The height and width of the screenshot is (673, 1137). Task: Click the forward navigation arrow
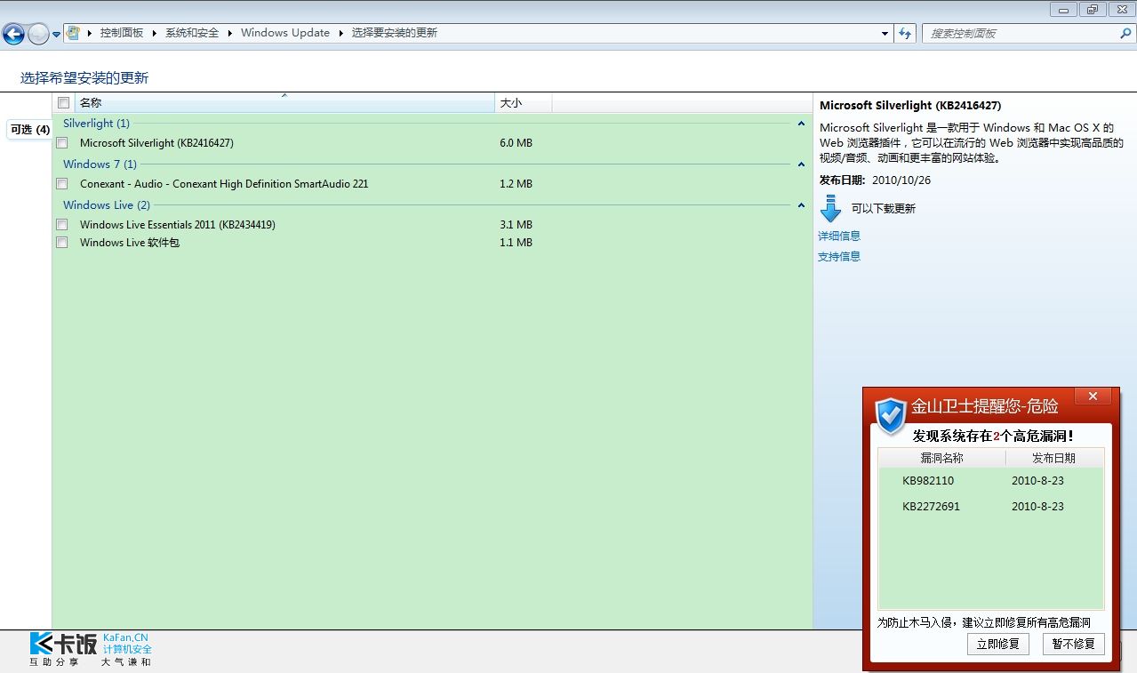[x=38, y=34]
